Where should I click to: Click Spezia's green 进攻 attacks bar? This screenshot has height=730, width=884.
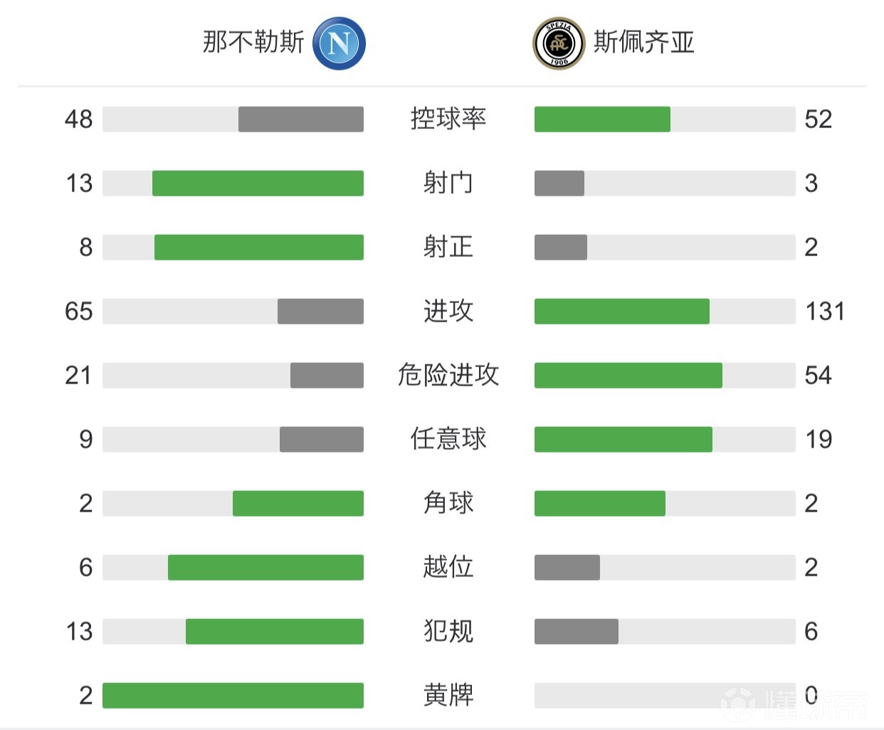pos(621,311)
